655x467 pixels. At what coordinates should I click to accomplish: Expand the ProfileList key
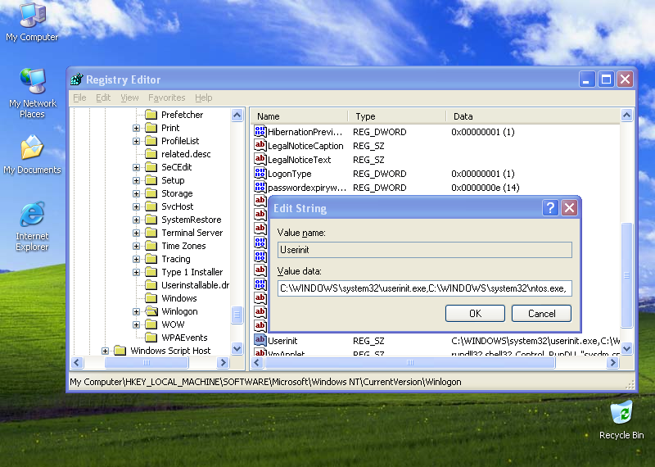click(136, 141)
